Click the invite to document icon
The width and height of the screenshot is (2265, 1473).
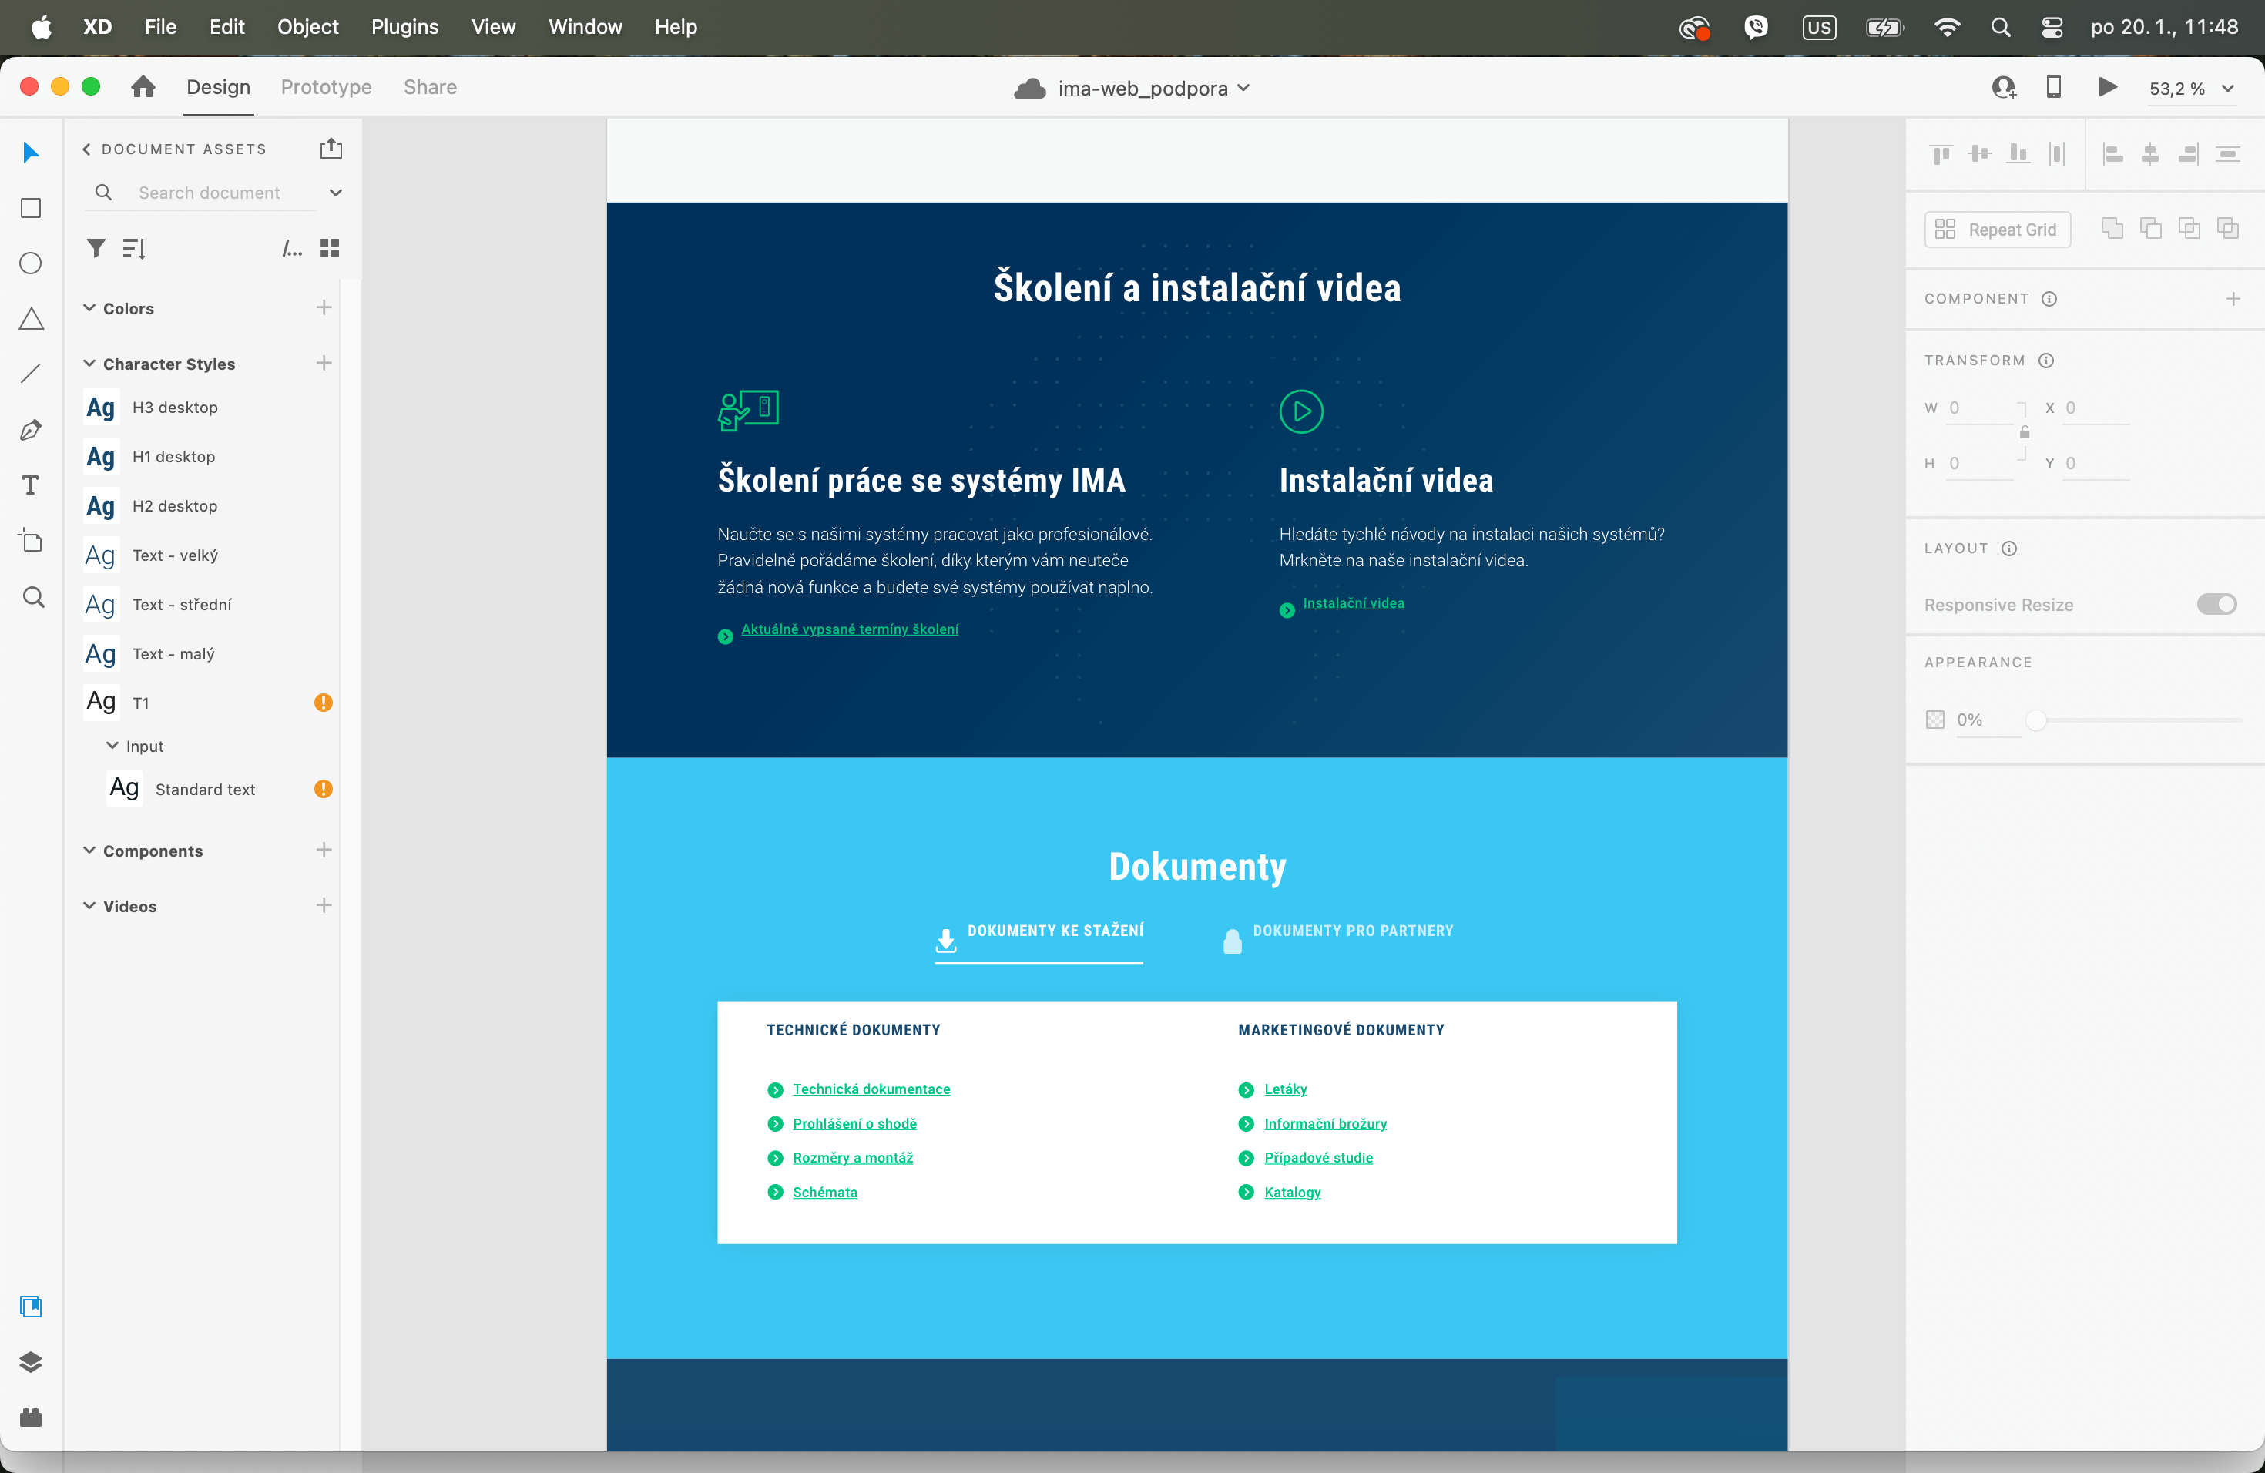pos(2005,88)
